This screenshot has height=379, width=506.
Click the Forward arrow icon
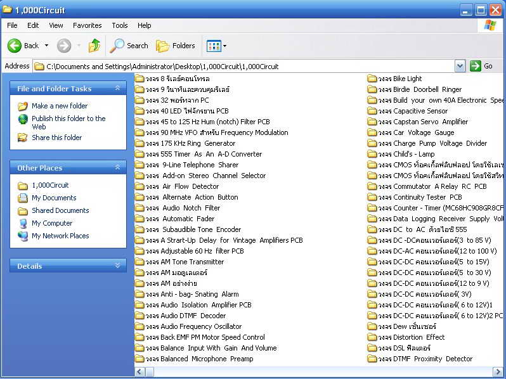(64, 46)
